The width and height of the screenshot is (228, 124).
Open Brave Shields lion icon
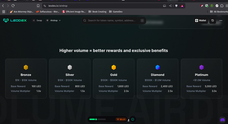click(176, 6)
